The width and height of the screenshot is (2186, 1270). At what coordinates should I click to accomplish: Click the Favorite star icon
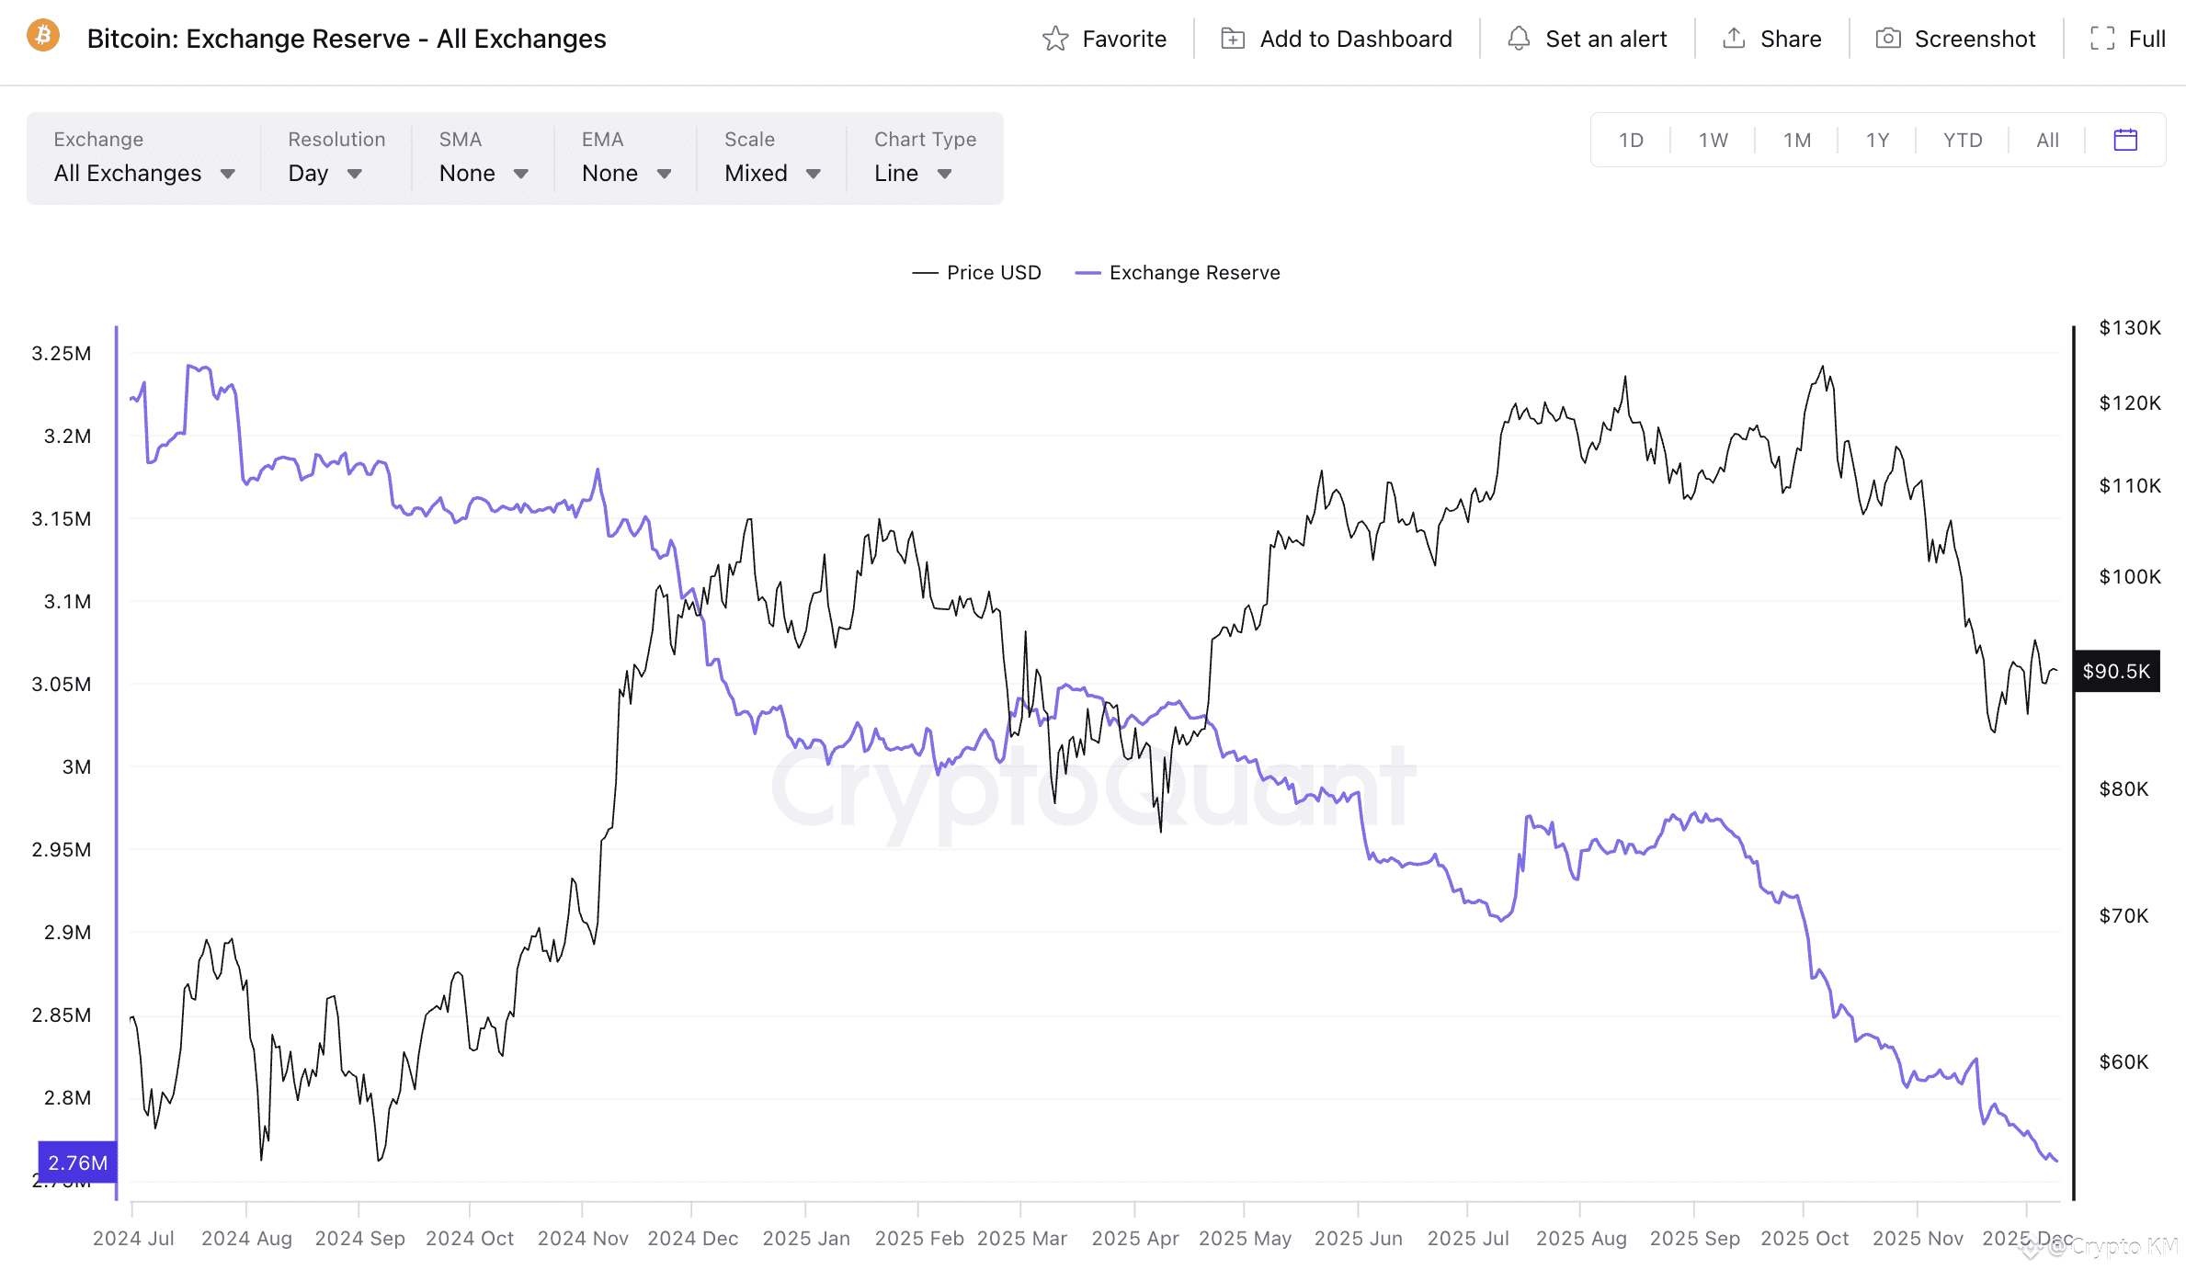tap(1055, 39)
